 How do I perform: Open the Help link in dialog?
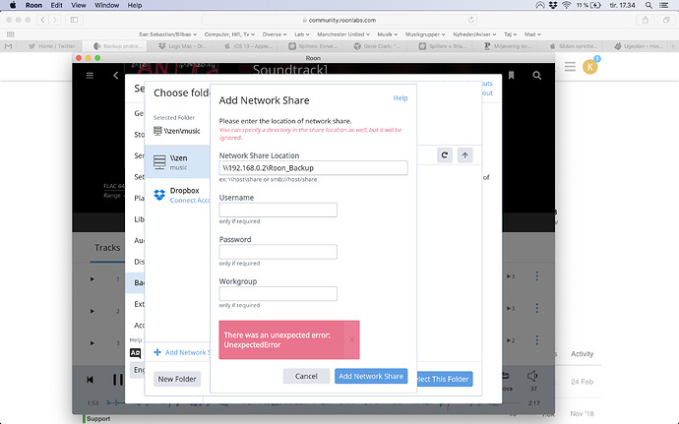tap(401, 97)
